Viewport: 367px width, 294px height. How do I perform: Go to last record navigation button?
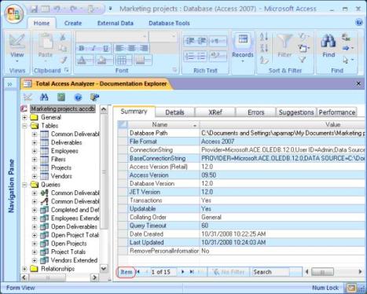pos(192,272)
